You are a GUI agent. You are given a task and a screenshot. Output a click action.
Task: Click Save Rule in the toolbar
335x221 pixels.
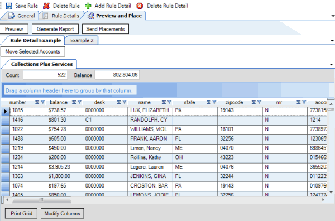pyautogui.click(x=22, y=6)
